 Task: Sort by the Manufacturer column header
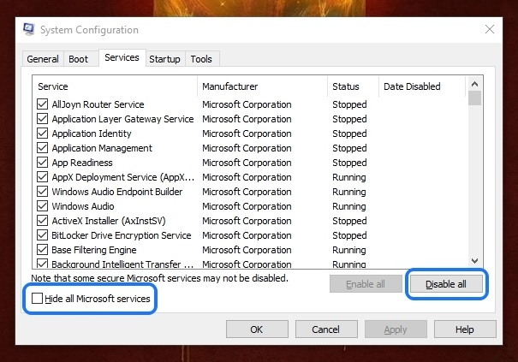point(263,86)
